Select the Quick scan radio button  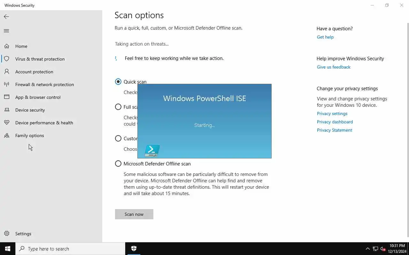[118, 82]
